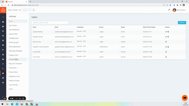Reactivate user Tami Vargas with refresh icon
This screenshot has height=106, width=189.
coord(166,57)
